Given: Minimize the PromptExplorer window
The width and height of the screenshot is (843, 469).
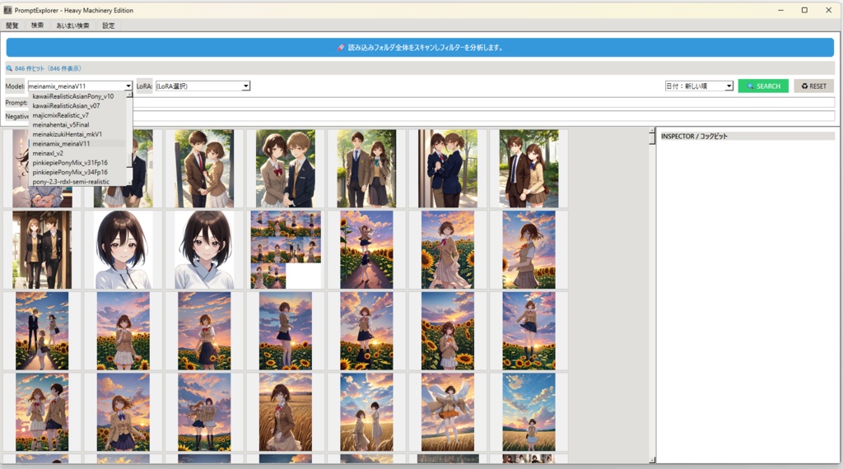Looking at the screenshot, I should pyautogui.click(x=780, y=10).
